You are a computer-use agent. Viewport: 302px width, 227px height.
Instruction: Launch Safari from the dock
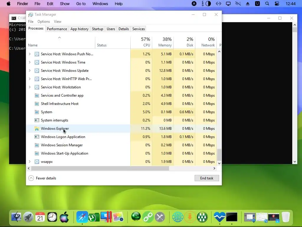click(82, 217)
